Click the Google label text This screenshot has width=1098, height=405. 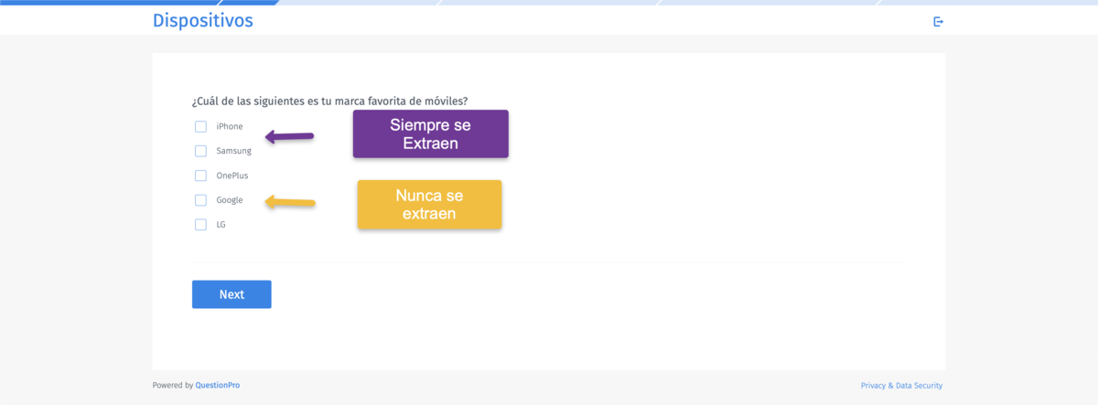230,200
